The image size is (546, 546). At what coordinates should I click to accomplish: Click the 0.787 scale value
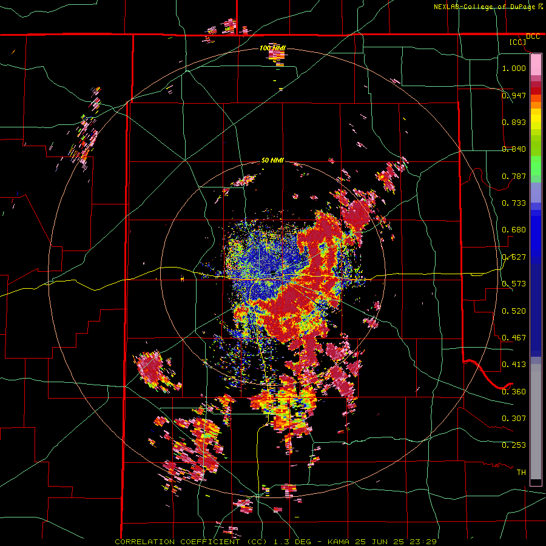click(514, 176)
